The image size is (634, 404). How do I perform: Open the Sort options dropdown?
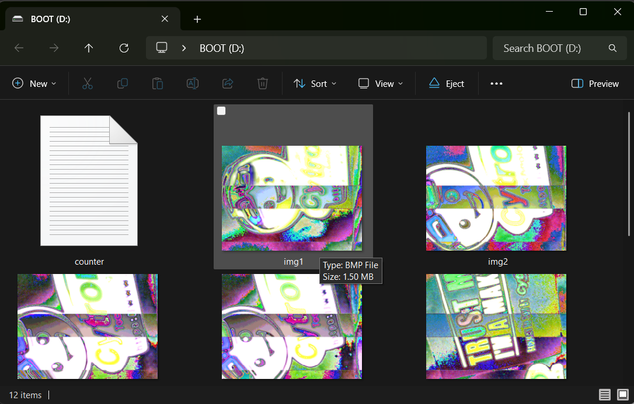click(315, 83)
